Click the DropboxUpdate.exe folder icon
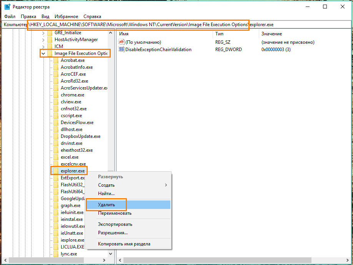Image resolution: width=353 pixels, height=265 pixels. [56, 136]
